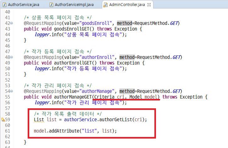Click the warning quick-fix marker on line 59
Viewport: 228px width, 148px height.
coord(3,120)
